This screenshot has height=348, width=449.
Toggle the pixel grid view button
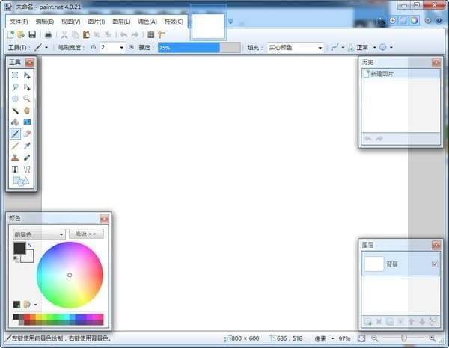point(150,34)
